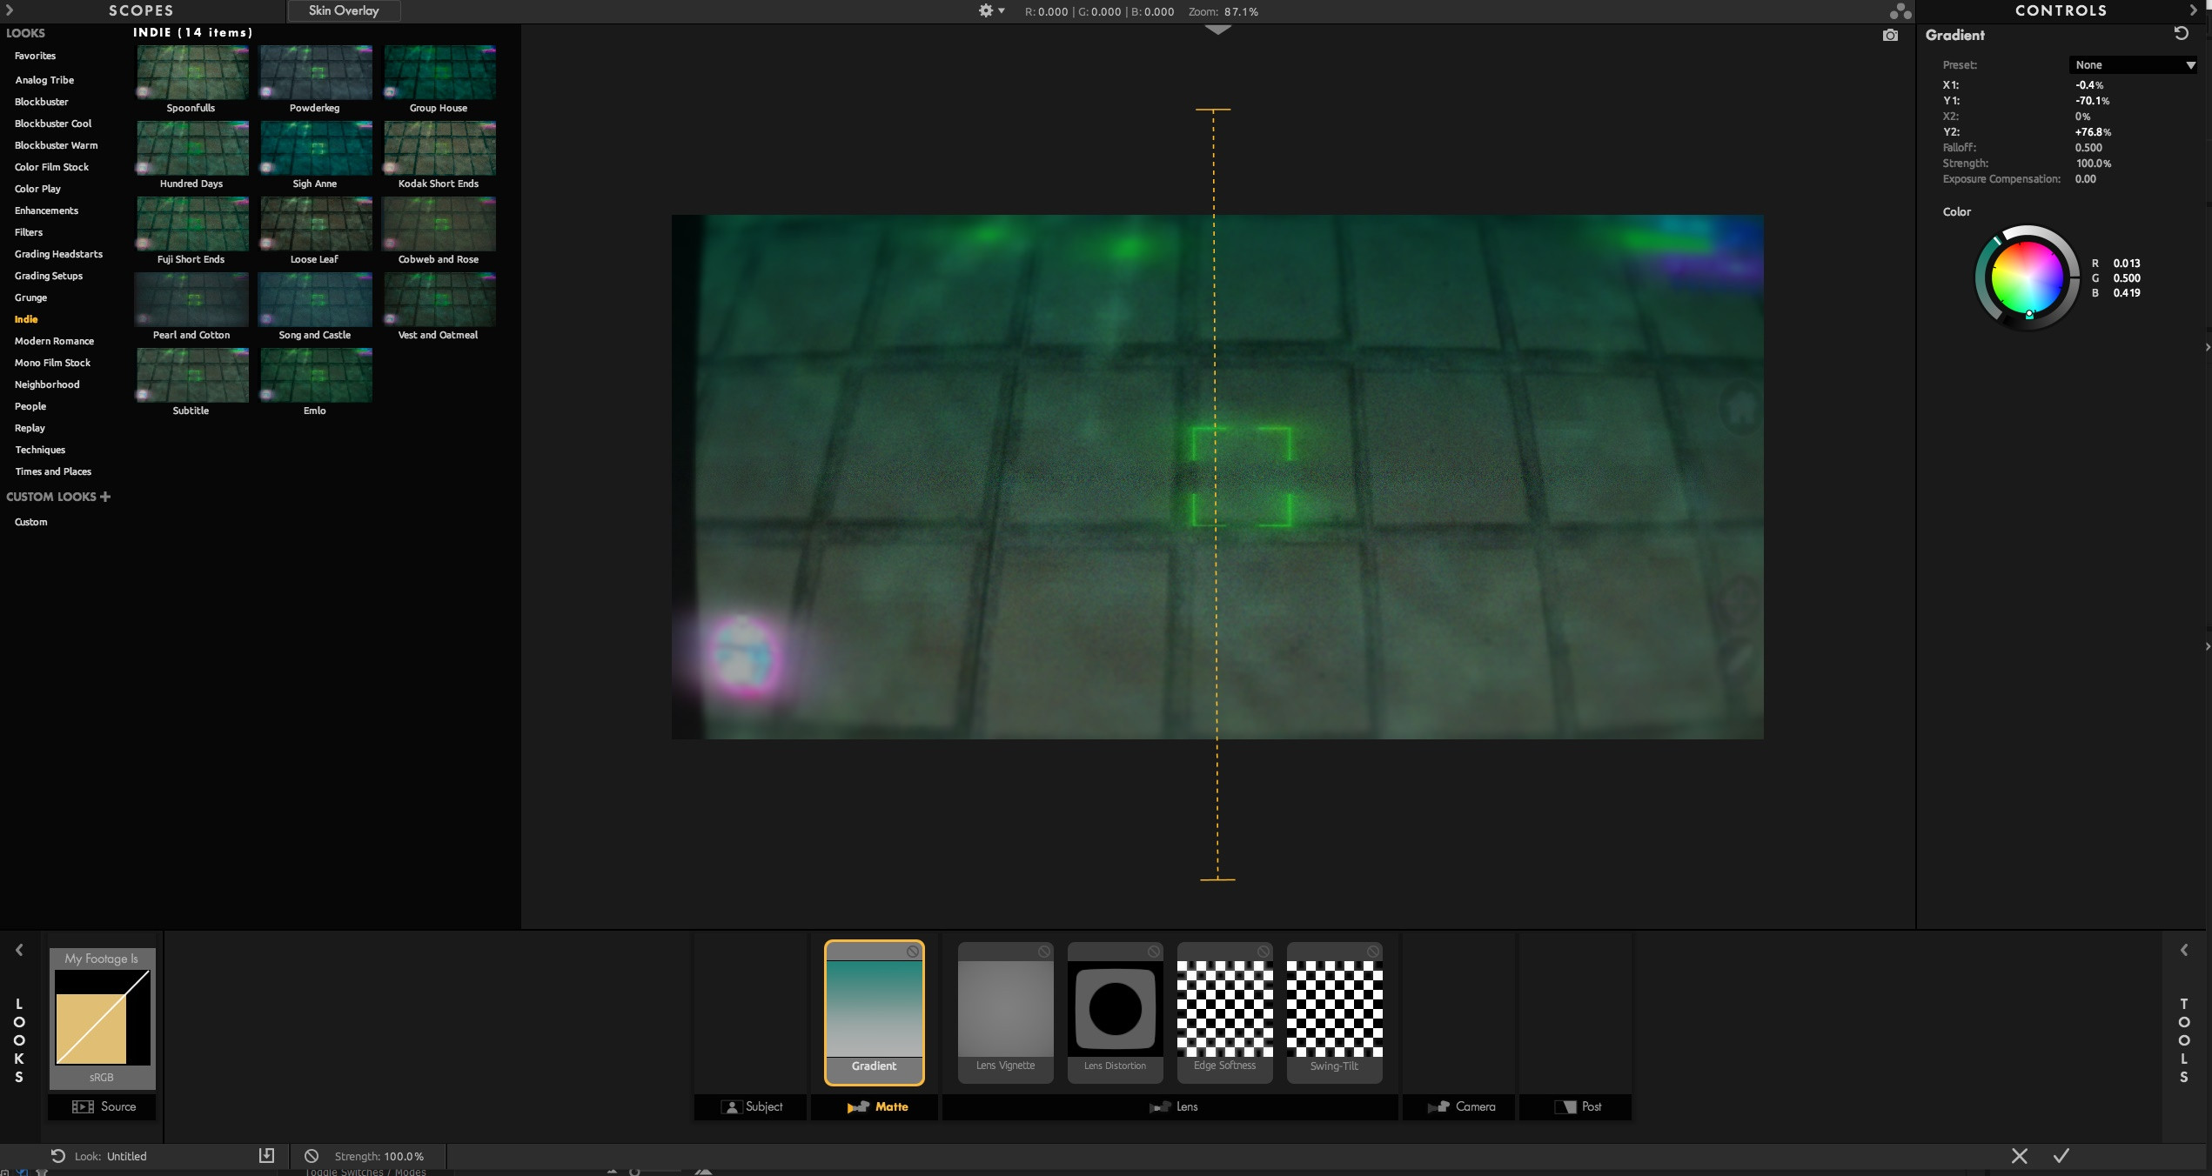Click the Y1 value field

(2092, 101)
